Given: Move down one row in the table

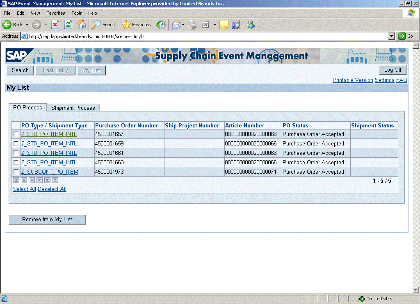Looking at the screenshot, I should click(40, 180).
